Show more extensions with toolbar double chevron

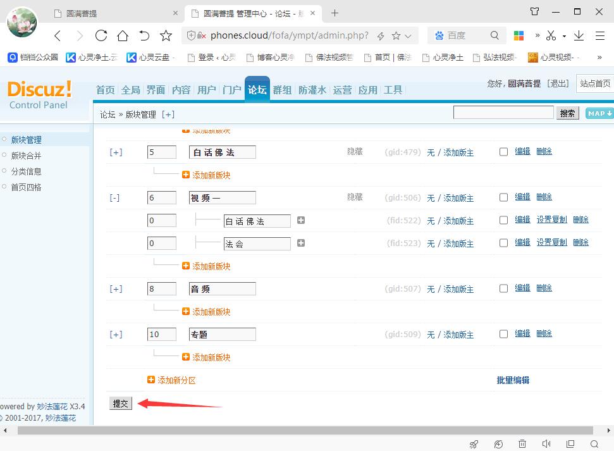click(537, 35)
